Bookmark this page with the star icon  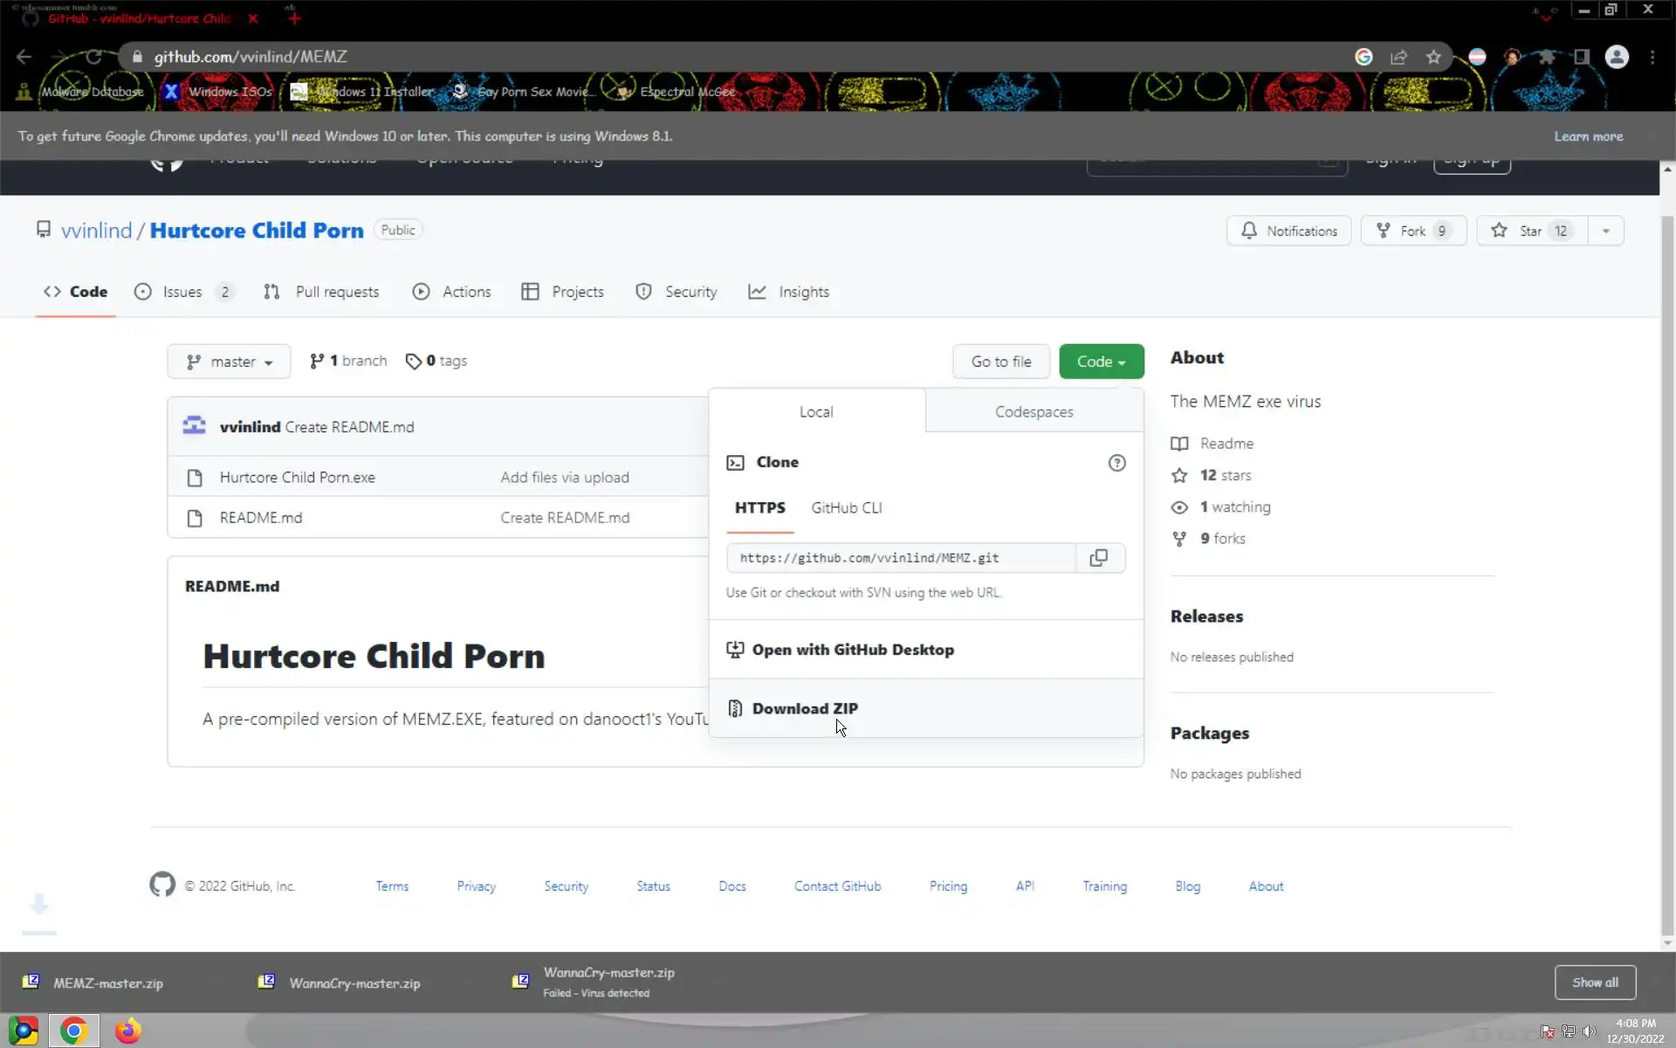click(x=1433, y=57)
